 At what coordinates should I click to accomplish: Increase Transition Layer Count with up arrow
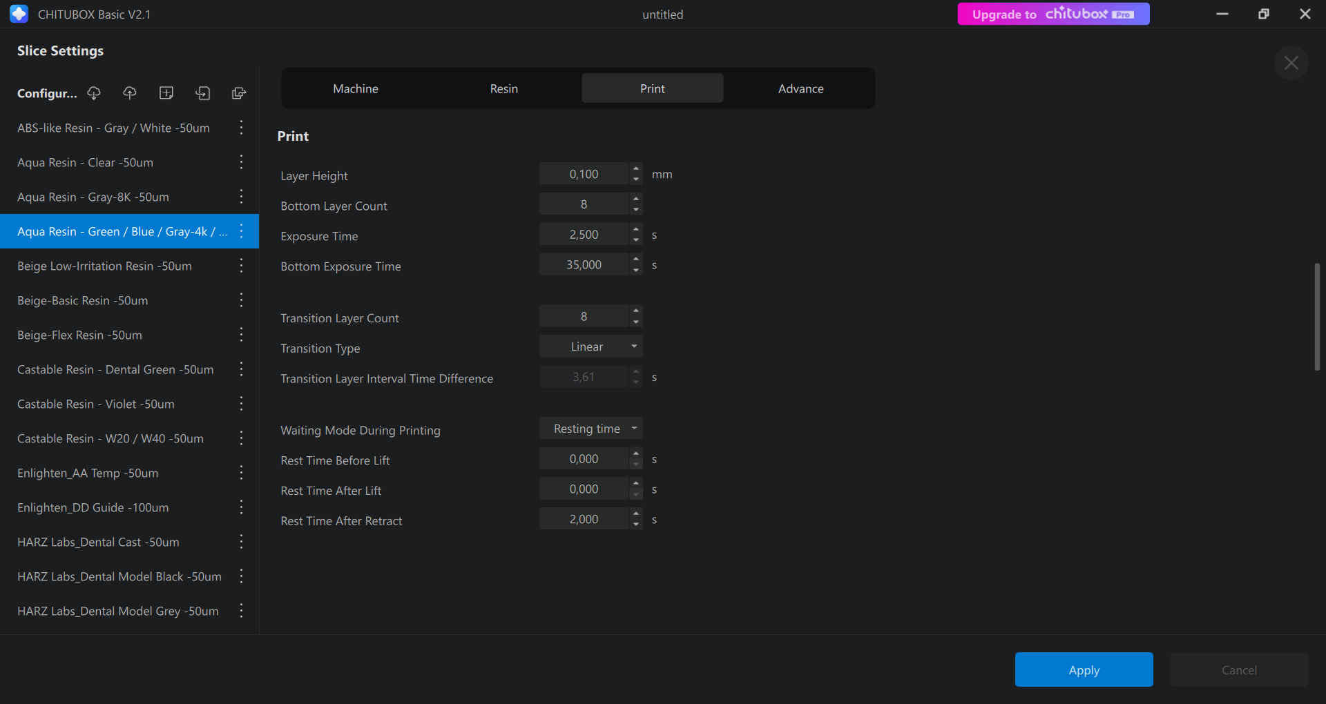point(636,311)
